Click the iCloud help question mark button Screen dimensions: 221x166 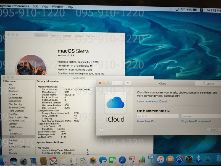pos(102,129)
